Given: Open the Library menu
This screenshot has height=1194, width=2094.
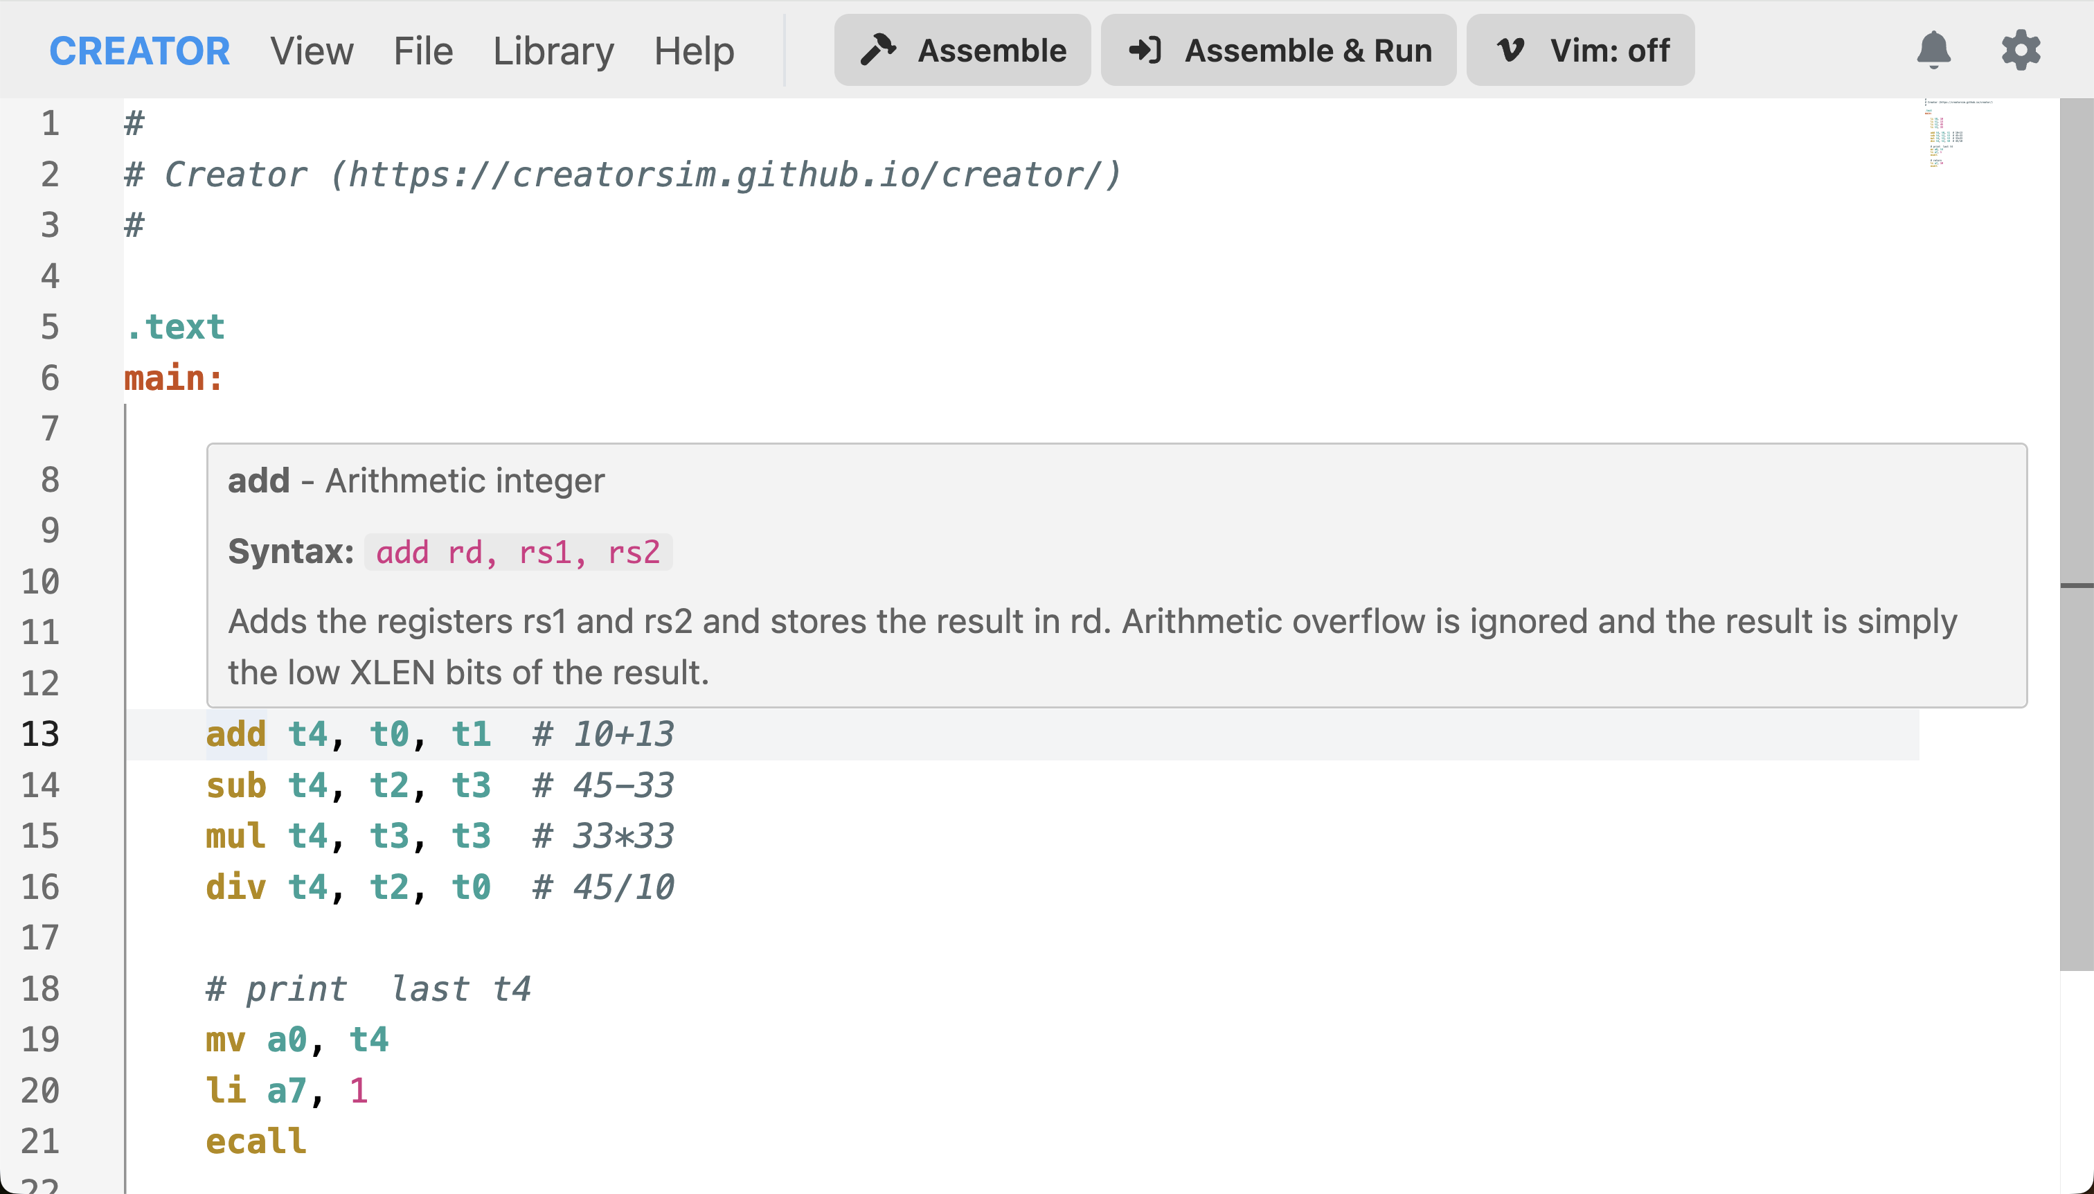Looking at the screenshot, I should [x=553, y=51].
